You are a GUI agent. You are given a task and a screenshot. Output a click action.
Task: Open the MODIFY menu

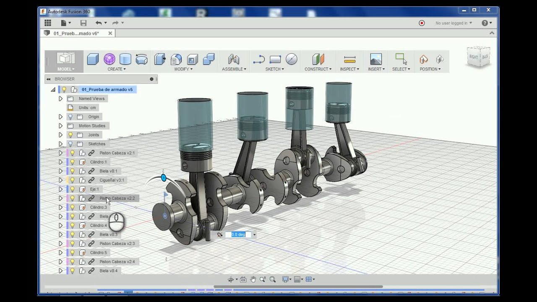[x=183, y=69]
